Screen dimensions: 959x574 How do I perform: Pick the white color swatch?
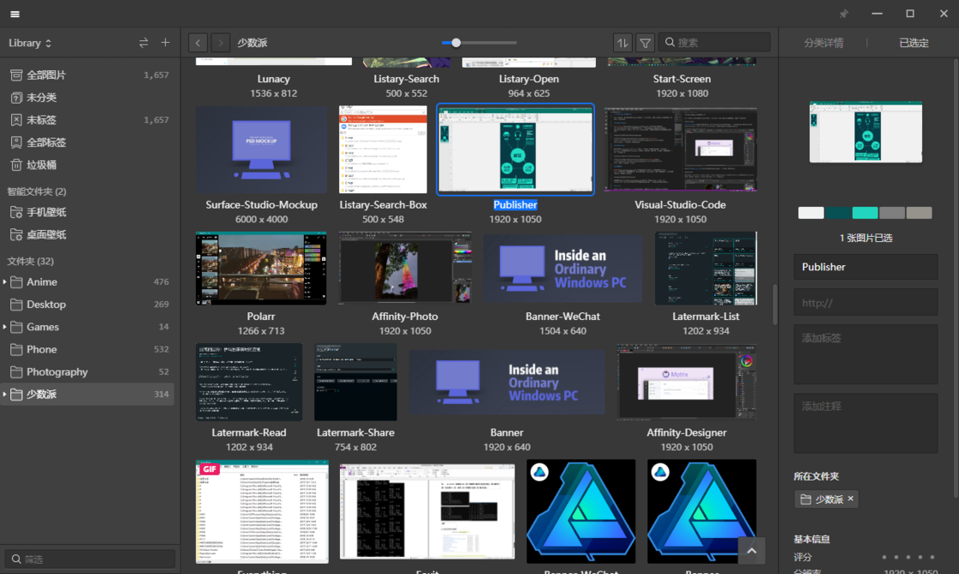[x=811, y=213]
